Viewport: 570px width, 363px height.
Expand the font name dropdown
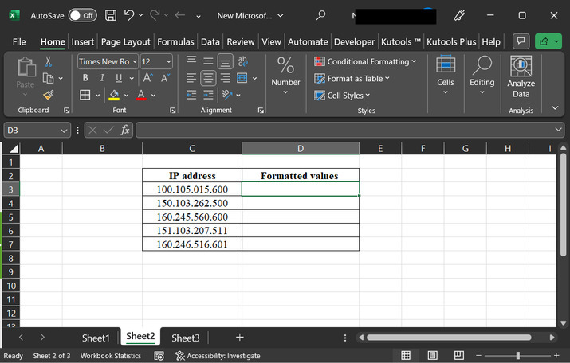135,61
